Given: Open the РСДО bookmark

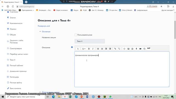Looking at the screenshot, I should pyautogui.click(x=84, y=10).
